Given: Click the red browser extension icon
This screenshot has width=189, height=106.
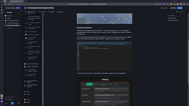Looking at the screenshot, I should pos(168,4).
